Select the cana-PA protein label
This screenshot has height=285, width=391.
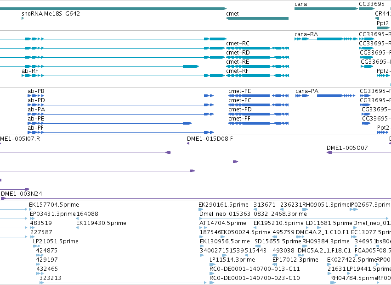pos(307,91)
